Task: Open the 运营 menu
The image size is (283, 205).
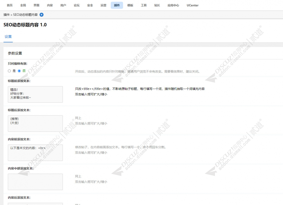Action: (x=104, y=5)
